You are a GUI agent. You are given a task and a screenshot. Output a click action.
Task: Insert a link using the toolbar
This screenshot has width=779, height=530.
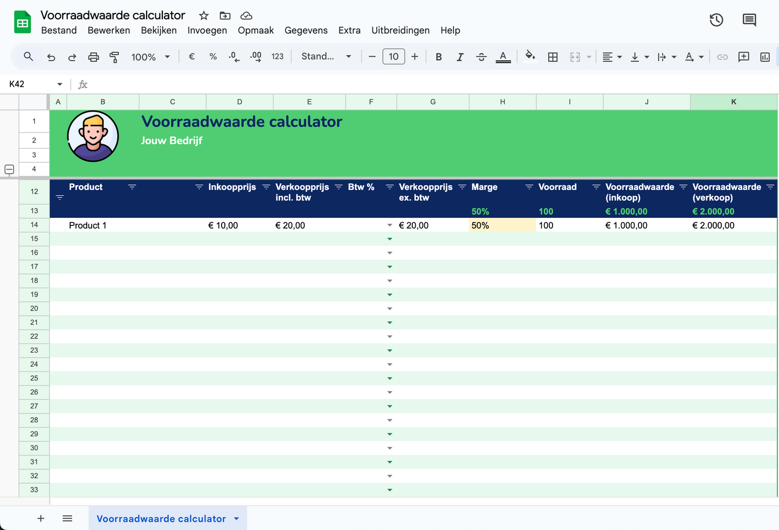click(722, 57)
